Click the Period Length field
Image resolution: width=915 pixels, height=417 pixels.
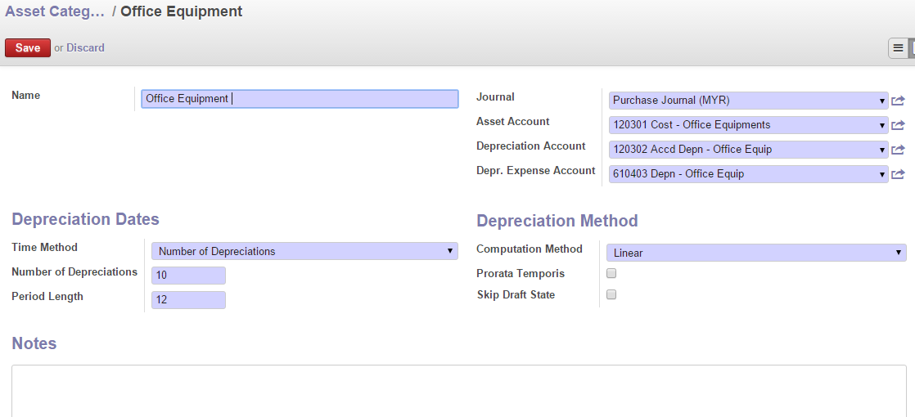[188, 300]
